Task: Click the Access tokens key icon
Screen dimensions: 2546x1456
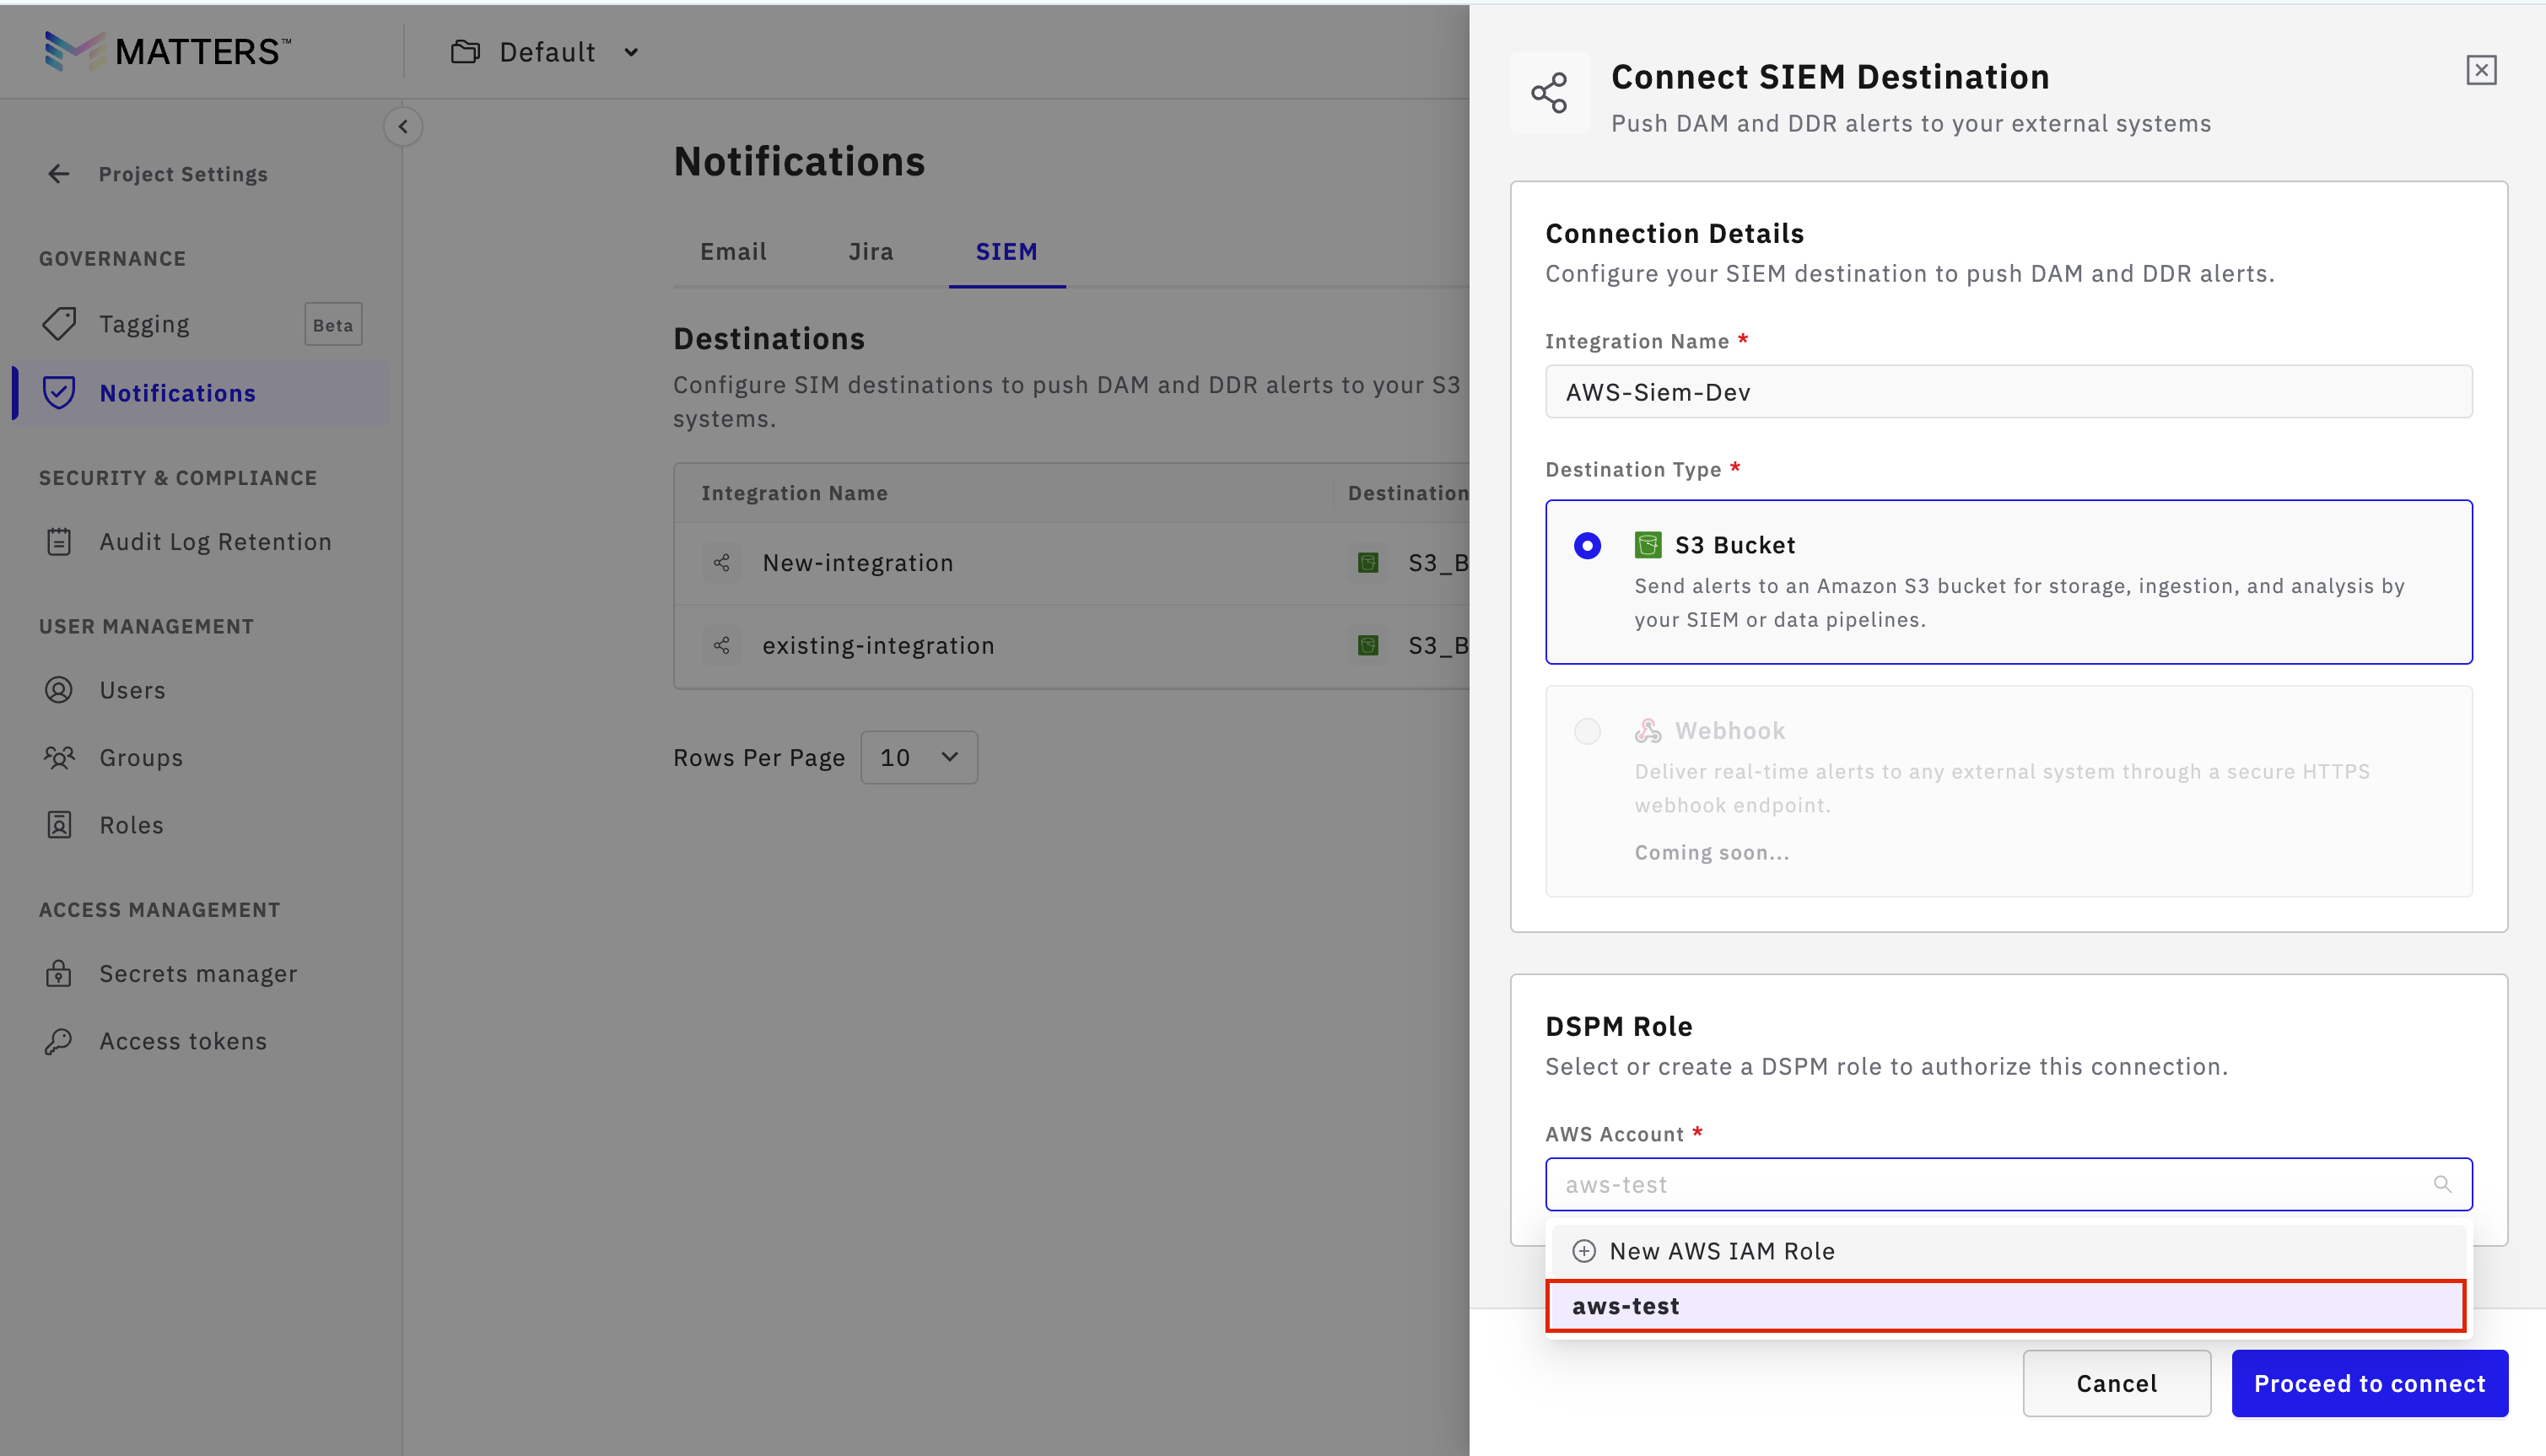Action: tap(59, 1041)
